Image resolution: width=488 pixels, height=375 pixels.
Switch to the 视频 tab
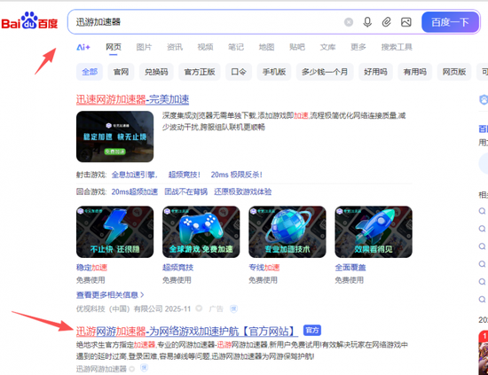tap(205, 47)
